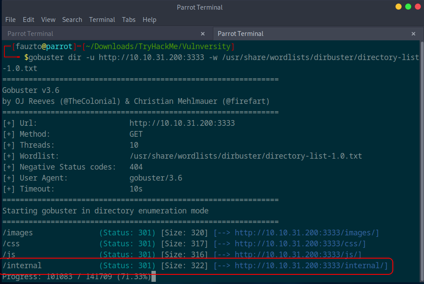Close the first Parrot Terminal tab
The width and height of the screenshot is (424, 284).
point(203,34)
